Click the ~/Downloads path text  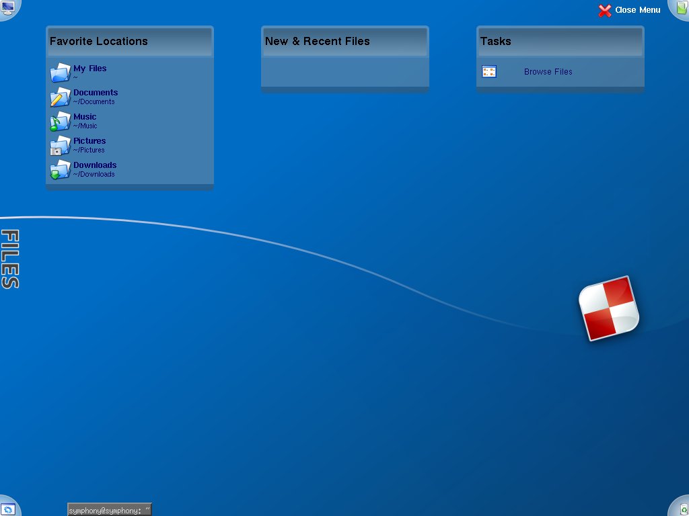(94, 174)
